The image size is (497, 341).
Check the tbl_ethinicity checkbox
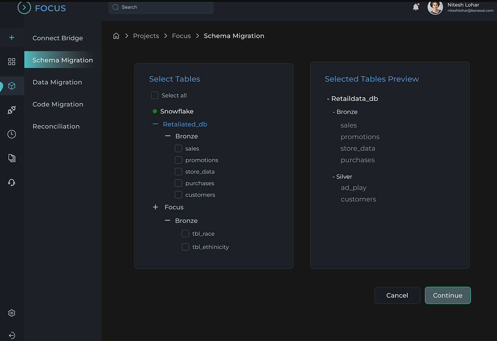point(186,247)
